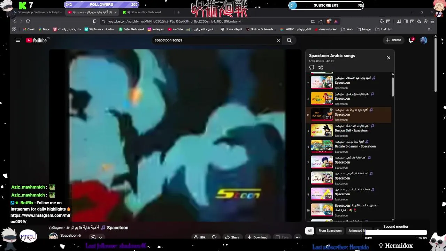Close the YouTube tab

115,12
